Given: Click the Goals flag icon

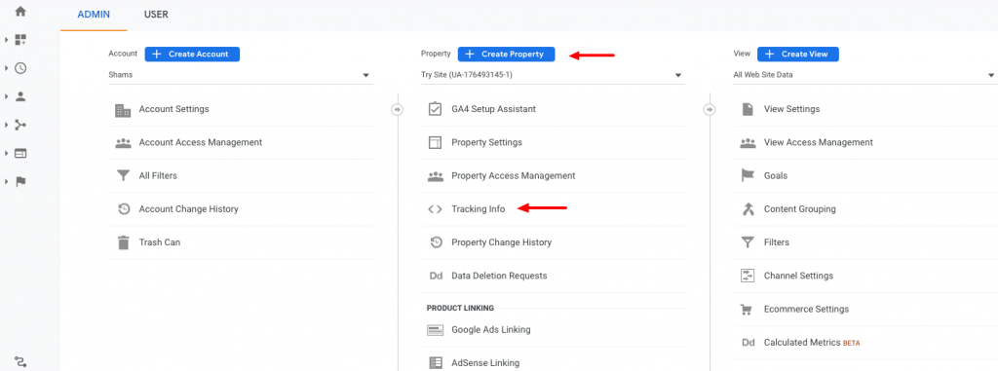Looking at the screenshot, I should (748, 175).
